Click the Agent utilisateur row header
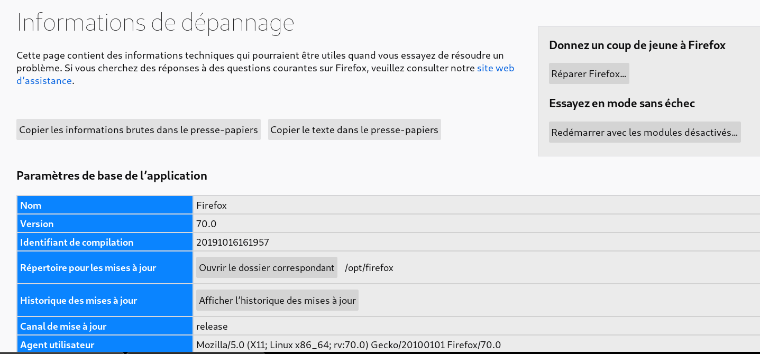The height and width of the screenshot is (354, 760). click(x=105, y=344)
